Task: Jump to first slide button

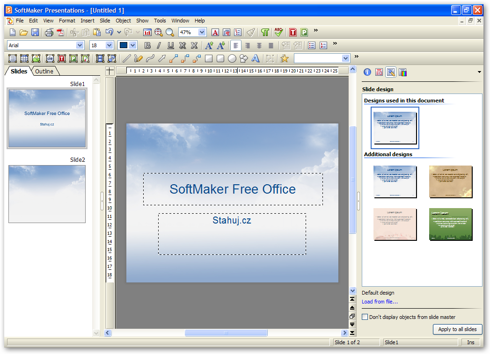Action: [x=352, y=299]
